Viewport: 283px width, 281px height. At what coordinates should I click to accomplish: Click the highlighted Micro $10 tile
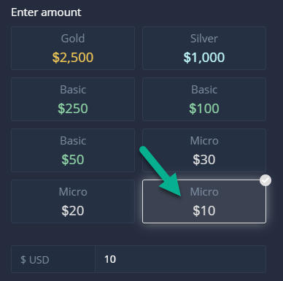[204, 201]
